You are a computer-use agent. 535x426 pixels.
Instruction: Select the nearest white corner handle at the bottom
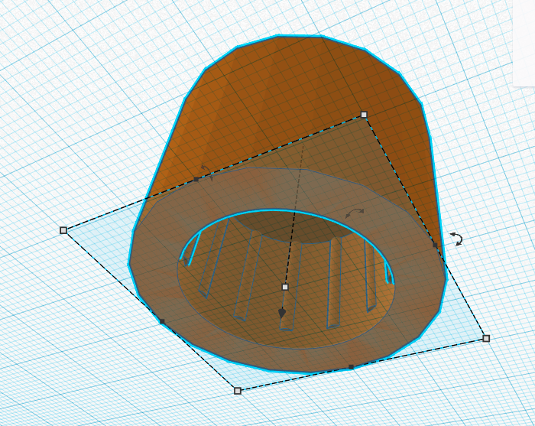pyautogui.click(x=238, y=391)
